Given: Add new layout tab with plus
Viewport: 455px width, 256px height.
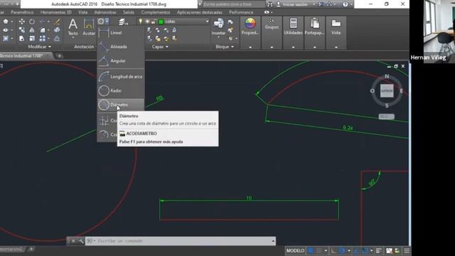Looking at the screenshot, I should pyautogui.click(x=31, y=249).
